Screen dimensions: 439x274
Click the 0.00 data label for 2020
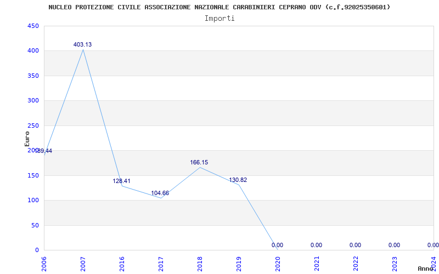[x=277, y=245]
